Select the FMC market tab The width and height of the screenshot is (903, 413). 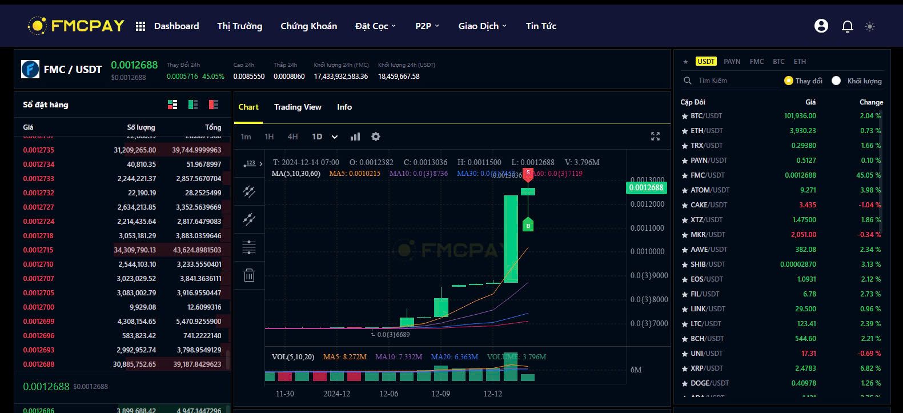757,61
